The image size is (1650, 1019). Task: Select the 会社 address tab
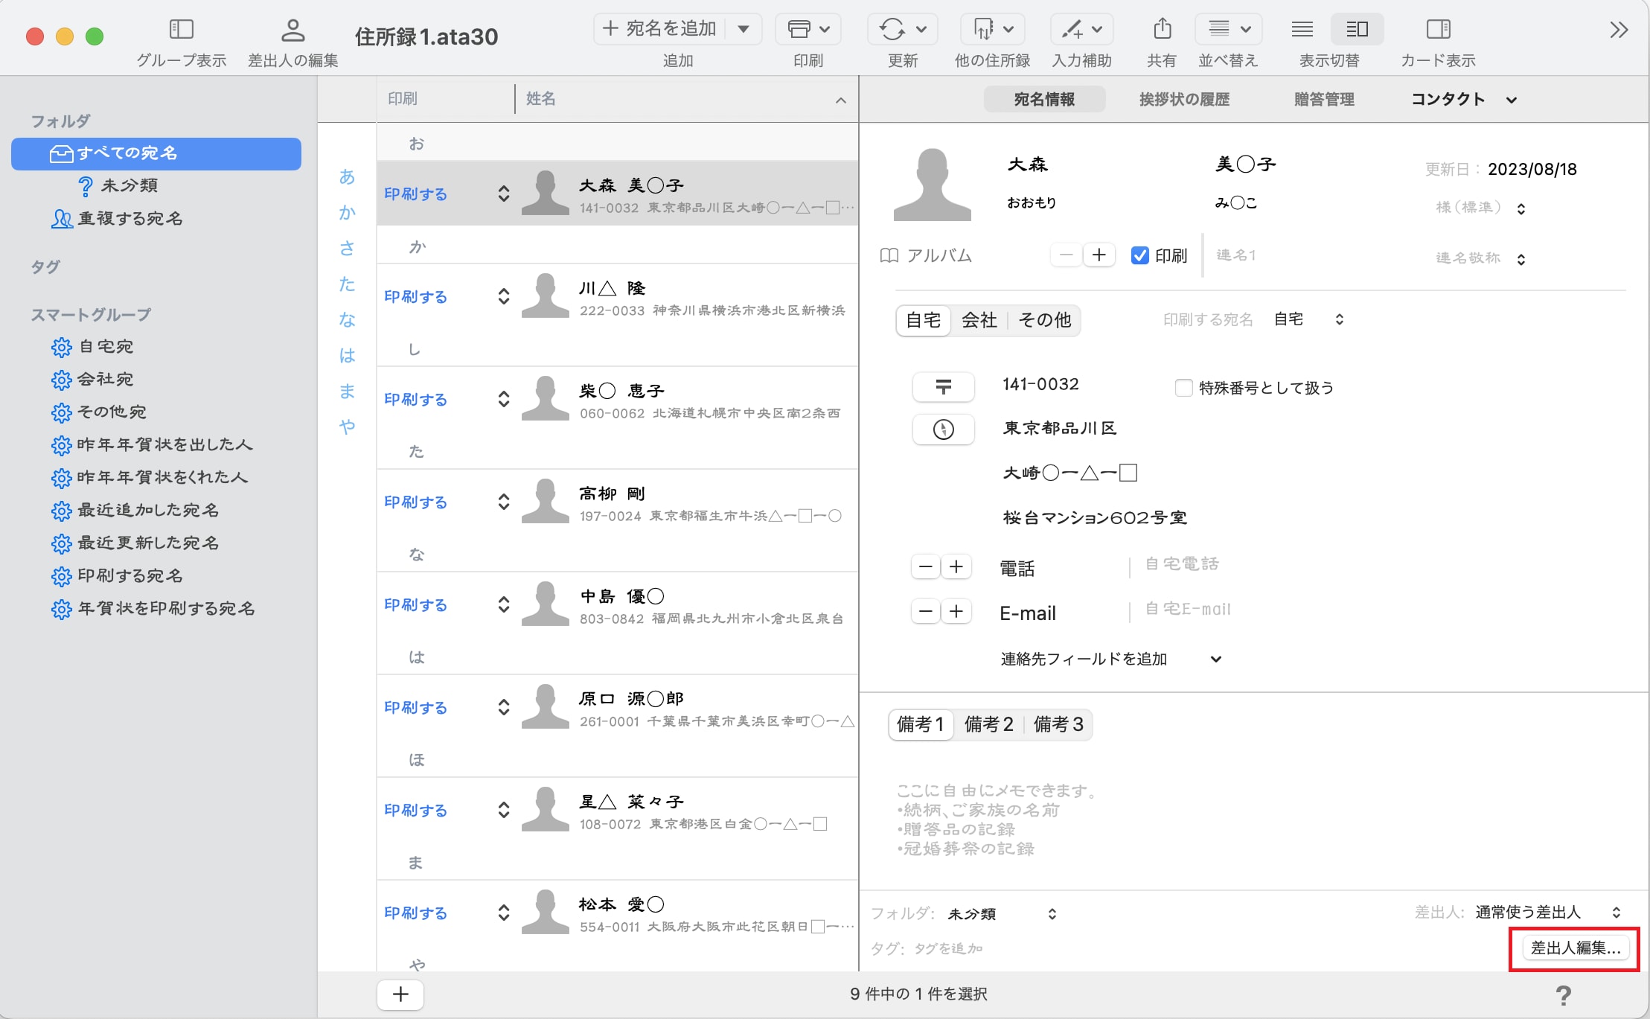click(979, 320)
